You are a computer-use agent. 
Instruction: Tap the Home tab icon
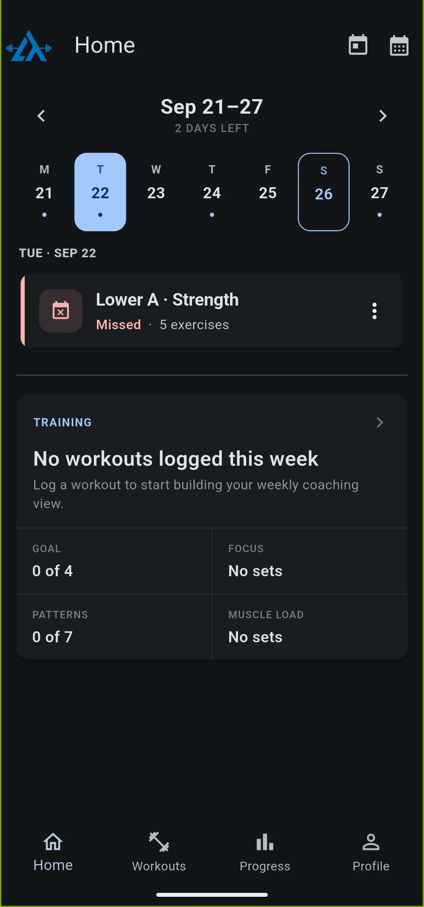[x=53, y=842]
